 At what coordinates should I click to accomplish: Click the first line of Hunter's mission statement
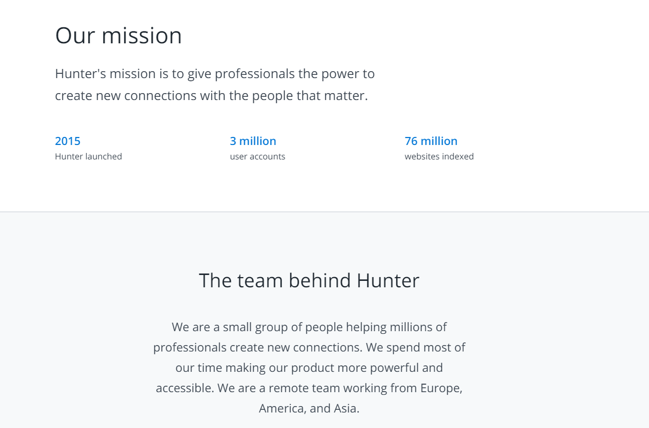[215, 74]
